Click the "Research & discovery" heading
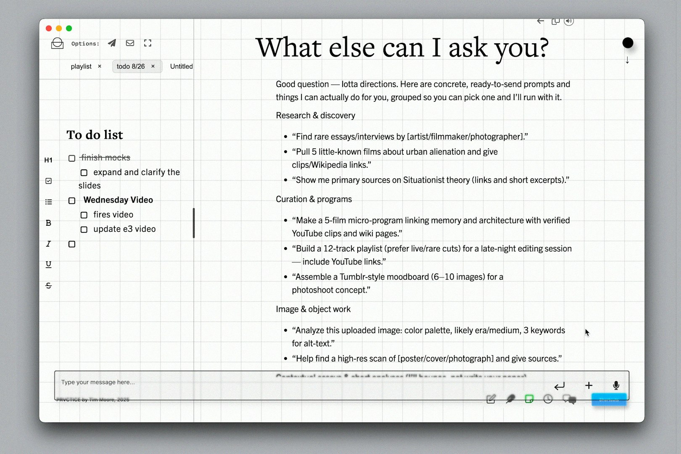This screenshot has width=681, height=454. tap(315, 115)
